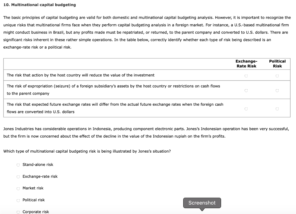Click the Exchange-Rate Risk column header
This screenshot has width=296, height=214.
pyautogui.click(x=246, y=64)
